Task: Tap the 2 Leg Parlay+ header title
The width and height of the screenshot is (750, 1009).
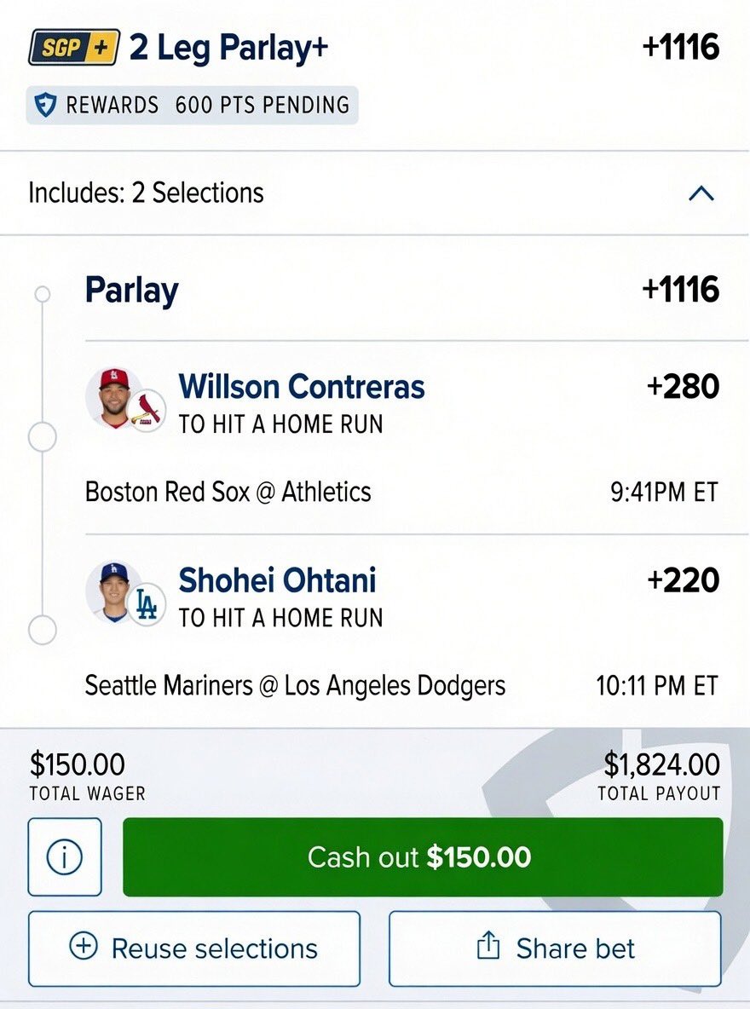Action: pyautogui.click(x=228, y=49)
